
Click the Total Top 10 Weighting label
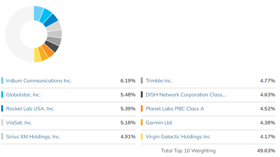188,151
